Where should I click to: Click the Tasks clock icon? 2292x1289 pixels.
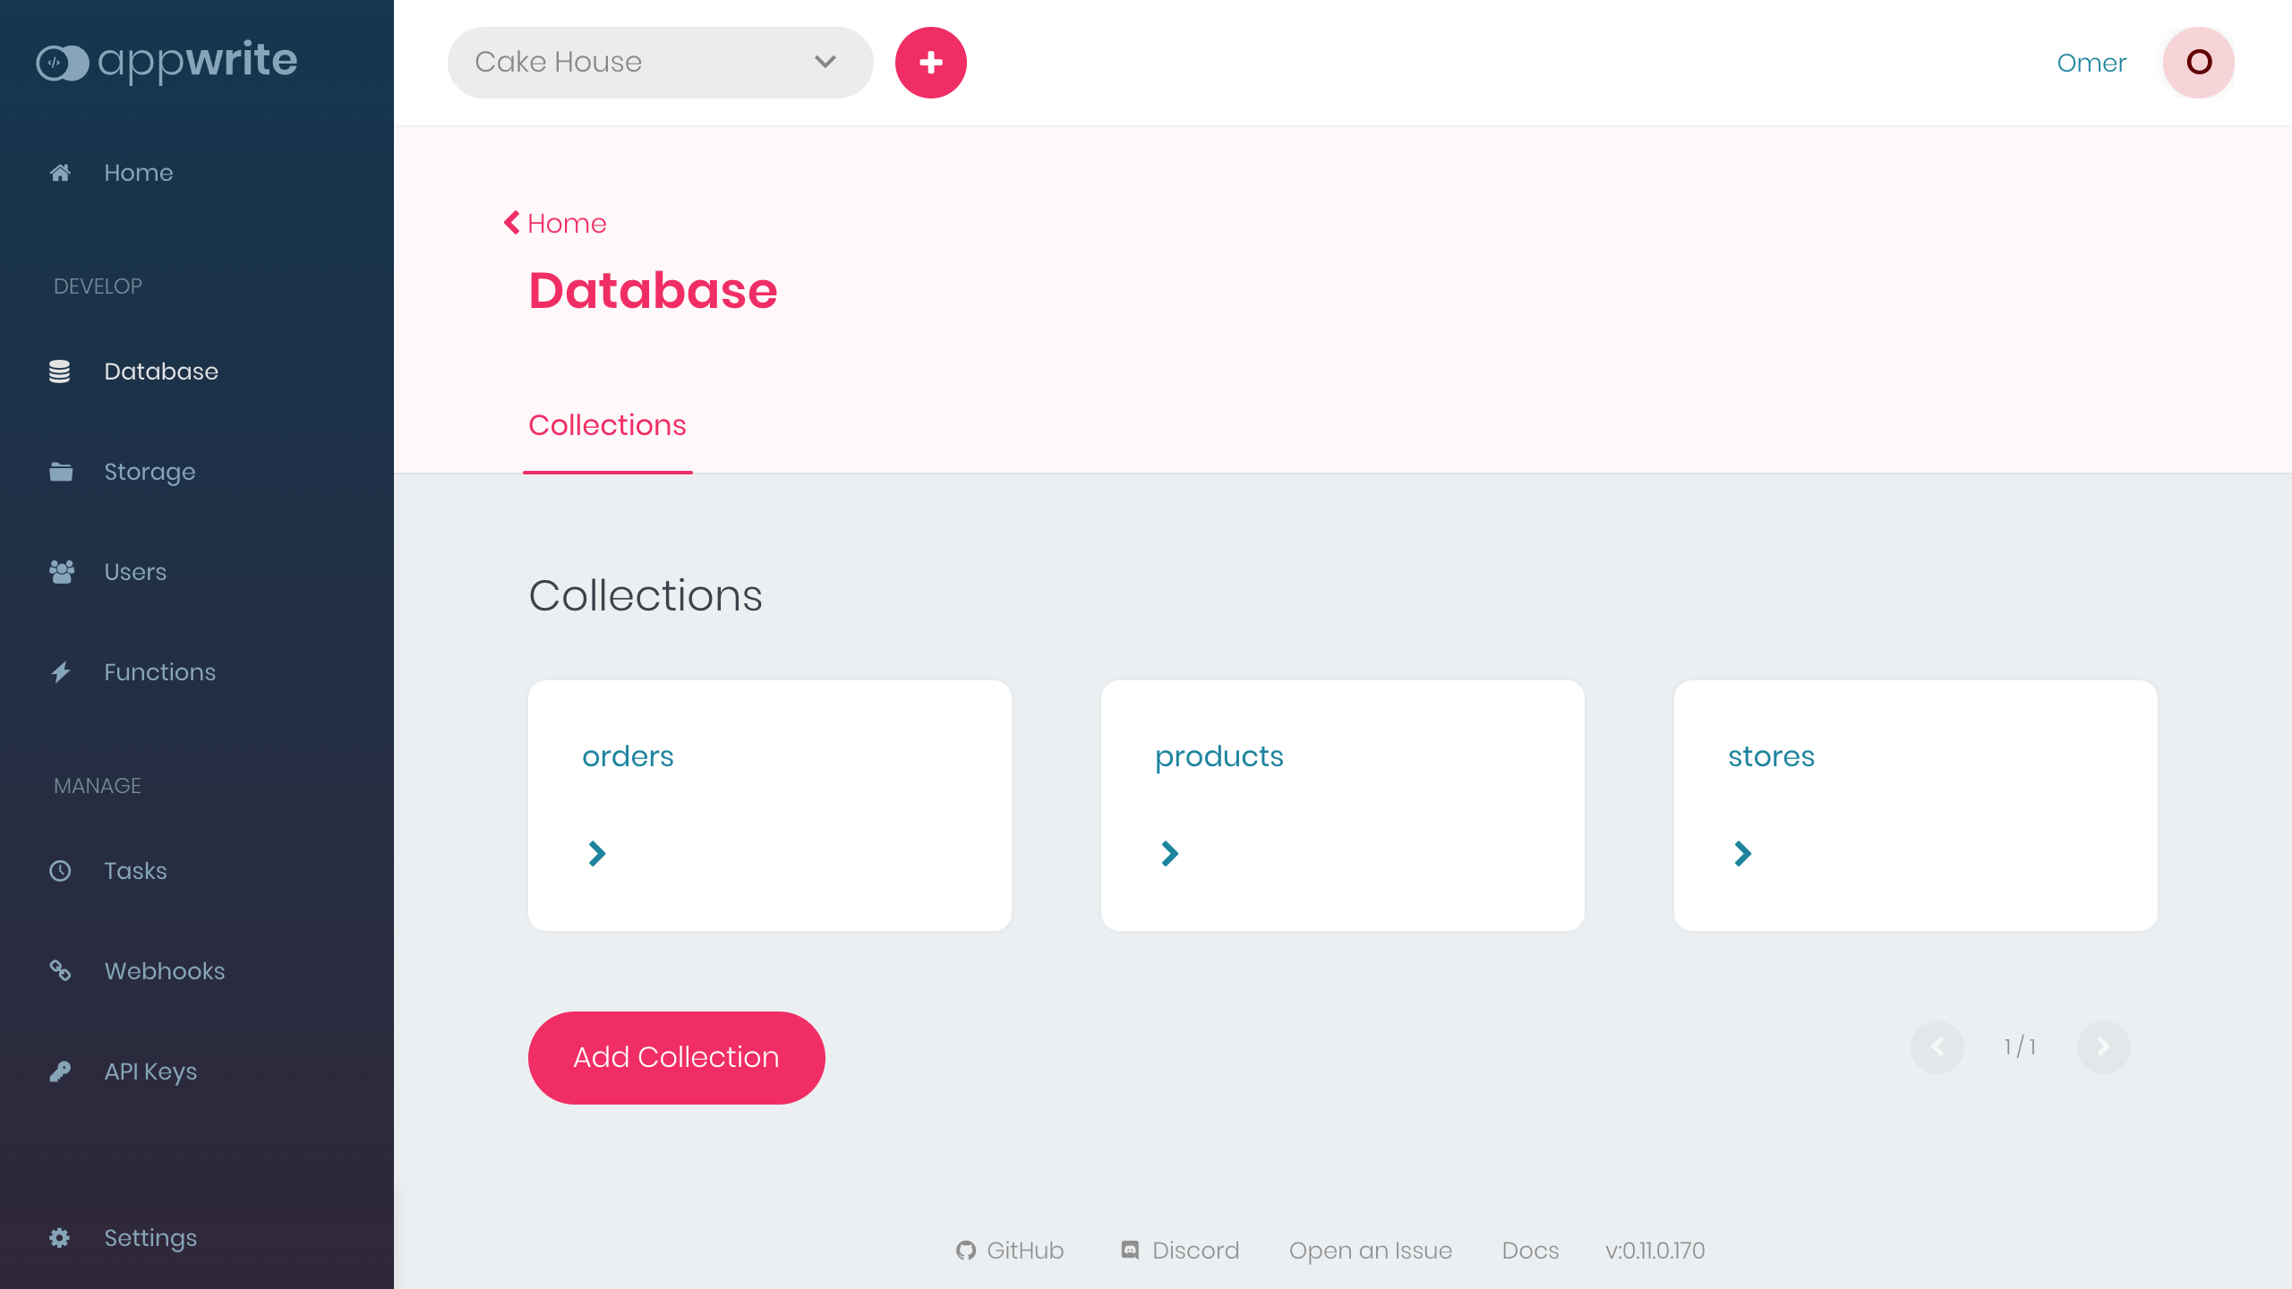60,871
